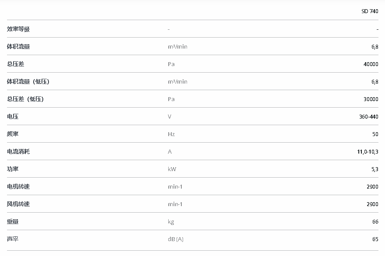
Task: Click the current value 11,0-10,3
Action: coord(368,151)
